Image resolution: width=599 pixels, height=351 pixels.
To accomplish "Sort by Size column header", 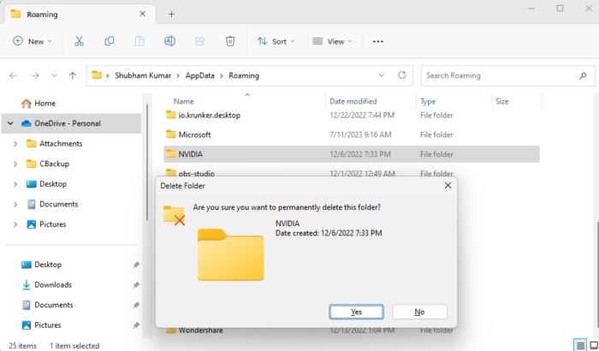I will (502, 101).
